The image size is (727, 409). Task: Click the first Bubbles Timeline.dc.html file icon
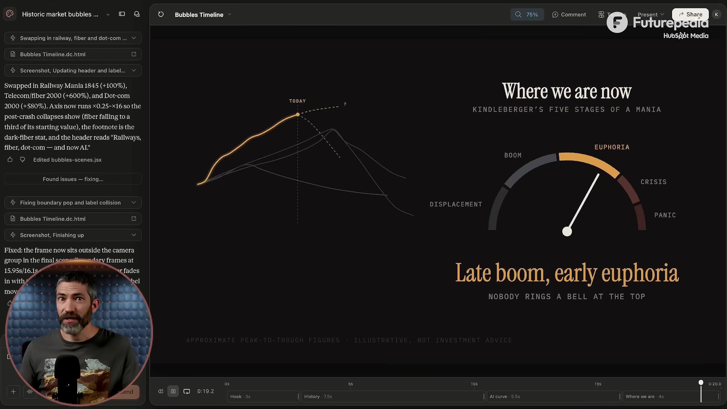(13, 54)
